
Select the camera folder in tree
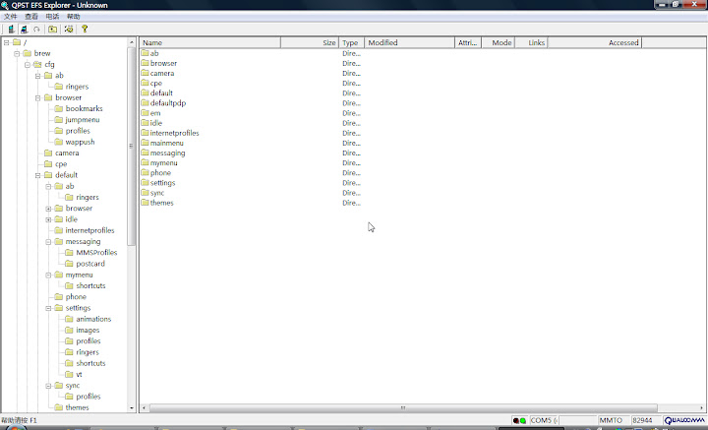[x=67, y=154]
